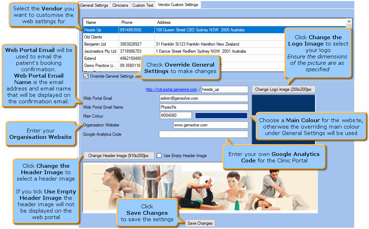Click the header image preview
Screen dimensions: 369x229
[x=200, y=188]
